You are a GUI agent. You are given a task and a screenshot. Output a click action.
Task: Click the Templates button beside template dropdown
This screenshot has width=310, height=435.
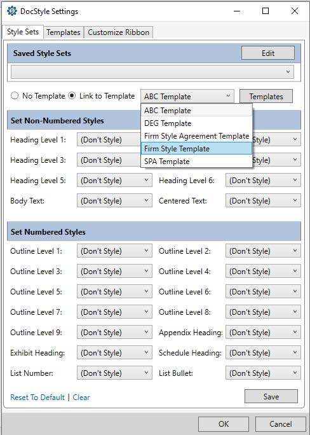(266, 96)
